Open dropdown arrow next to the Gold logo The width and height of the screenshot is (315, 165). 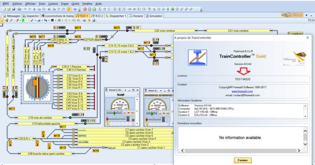tap(306, 15)
